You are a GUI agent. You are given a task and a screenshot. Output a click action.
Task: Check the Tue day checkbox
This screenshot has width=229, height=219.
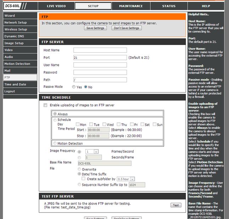click(91, 124)
